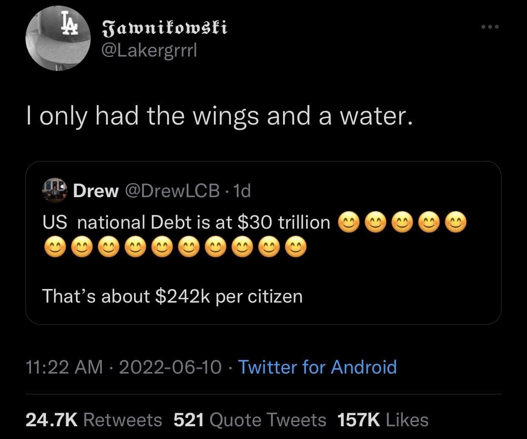The height and width of the screenshot is (439, 527).
Task: Open the @DrewLCB handle
Action: click(172, 191)
